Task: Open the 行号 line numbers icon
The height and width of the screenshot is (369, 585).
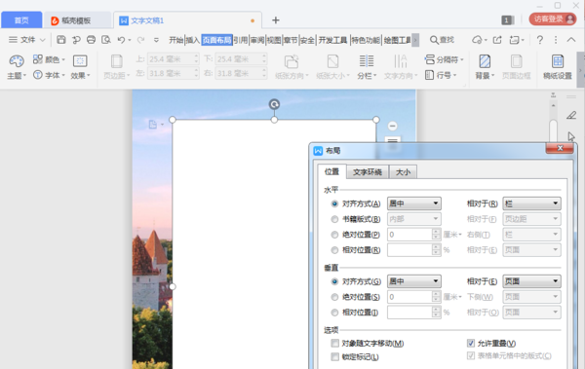Action: 429,75
